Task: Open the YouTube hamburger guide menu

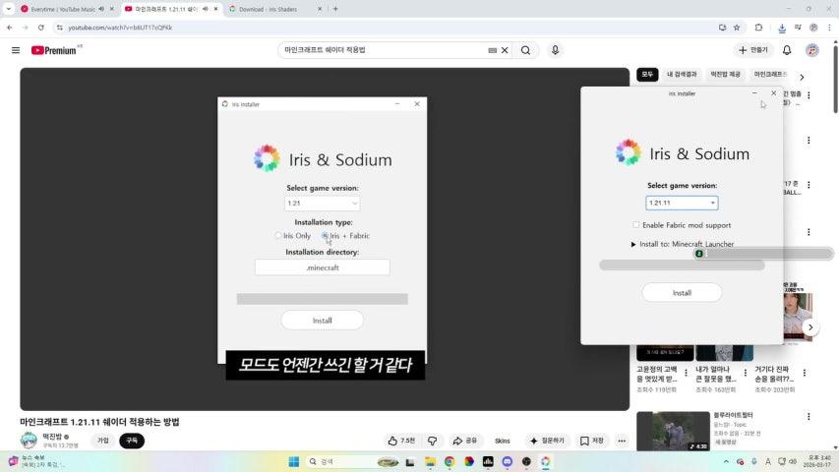Action: pyautogui.click(x=16, y=50)
